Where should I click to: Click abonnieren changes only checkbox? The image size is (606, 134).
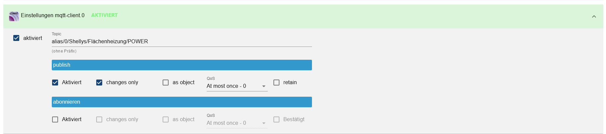tap(99, 119)
